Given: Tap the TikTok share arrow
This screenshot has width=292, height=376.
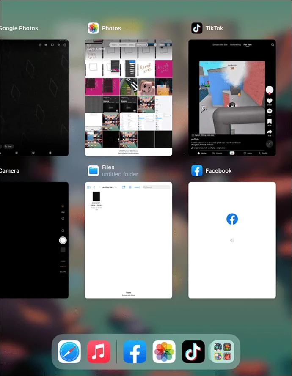Looking at the screenshot, I should tap(270, 132).
